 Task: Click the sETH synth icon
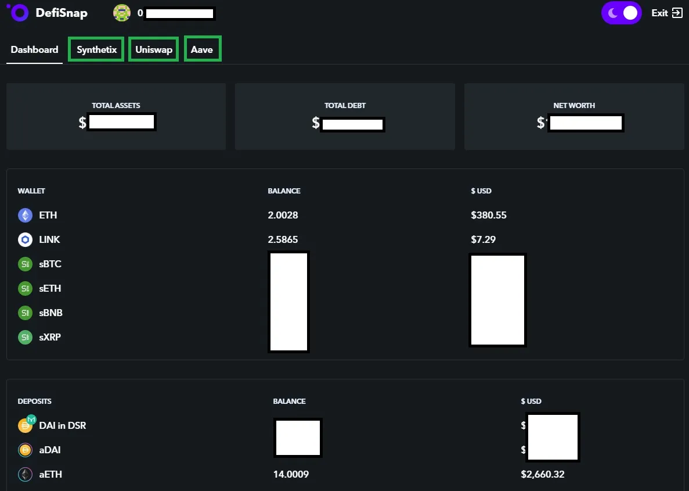[25, 288]
